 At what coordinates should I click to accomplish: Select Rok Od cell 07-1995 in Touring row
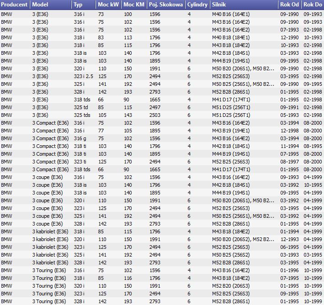coord(289,278)
